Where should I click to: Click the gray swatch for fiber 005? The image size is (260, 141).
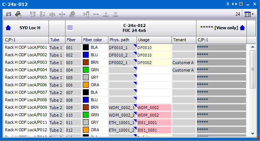point(86,77)
